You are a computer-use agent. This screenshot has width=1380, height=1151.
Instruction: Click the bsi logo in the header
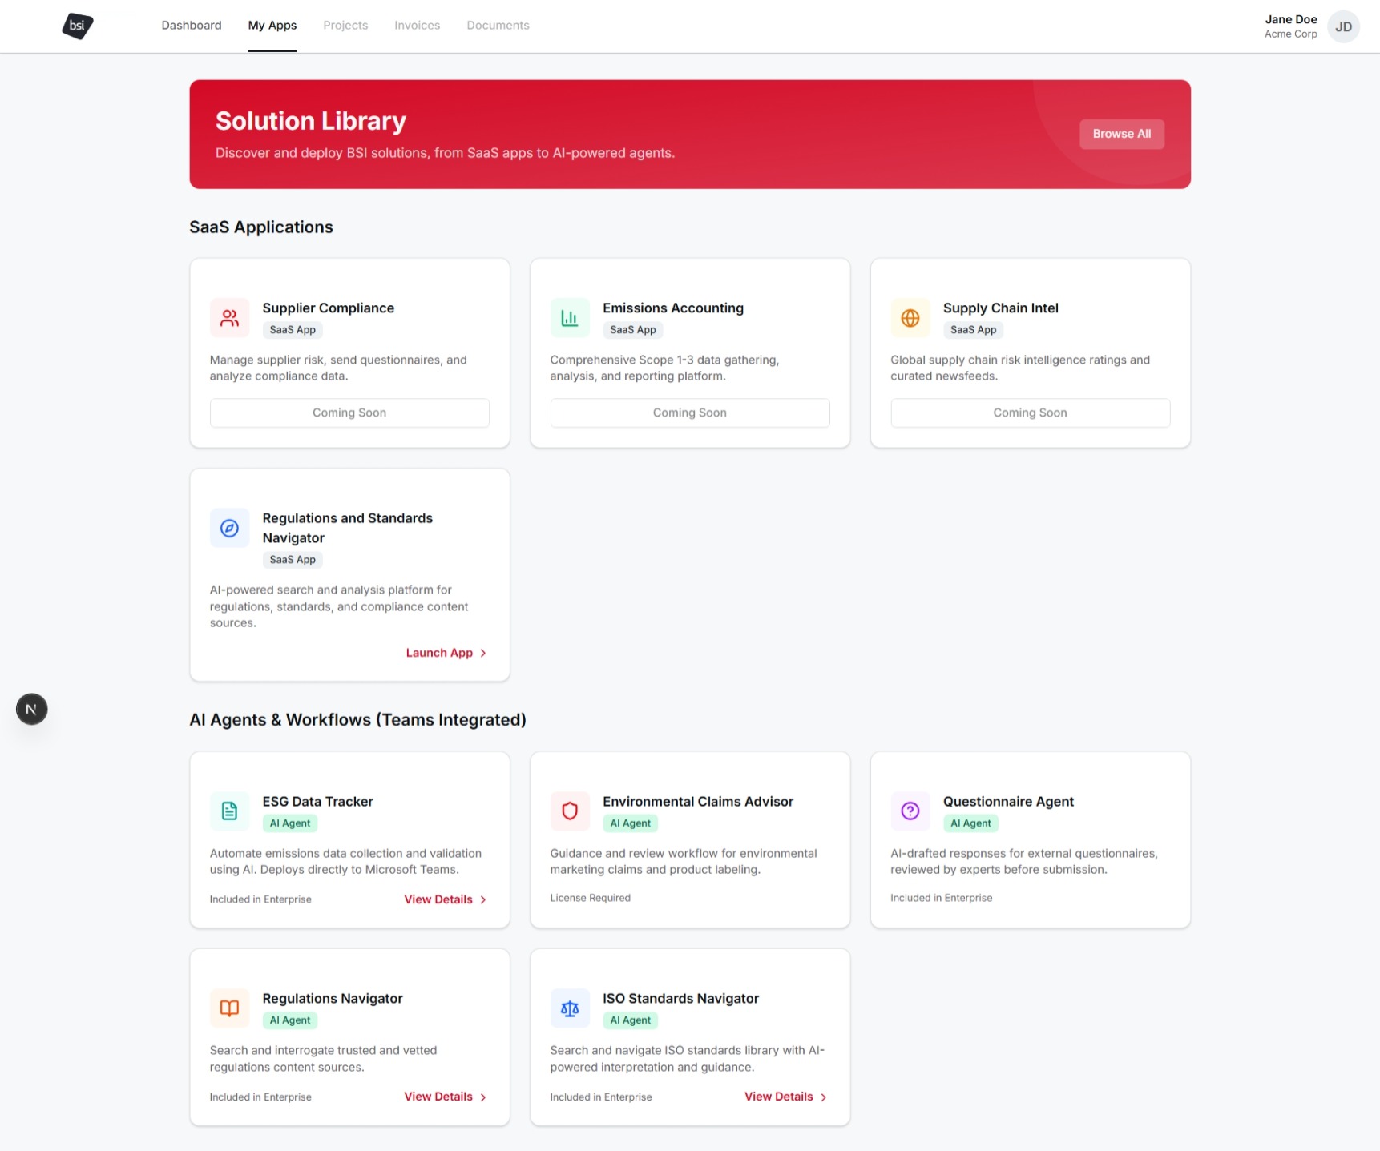(x=77, y=26)
